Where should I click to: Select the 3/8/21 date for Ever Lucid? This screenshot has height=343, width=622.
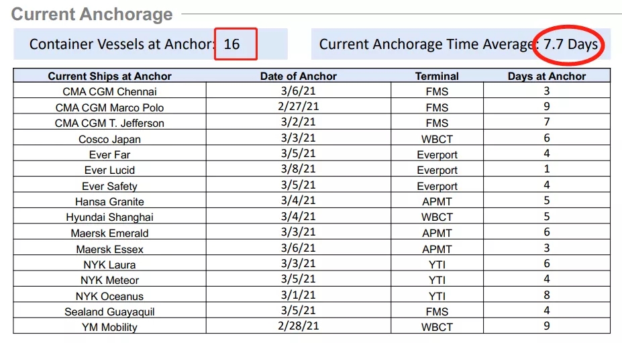(299, 170)
